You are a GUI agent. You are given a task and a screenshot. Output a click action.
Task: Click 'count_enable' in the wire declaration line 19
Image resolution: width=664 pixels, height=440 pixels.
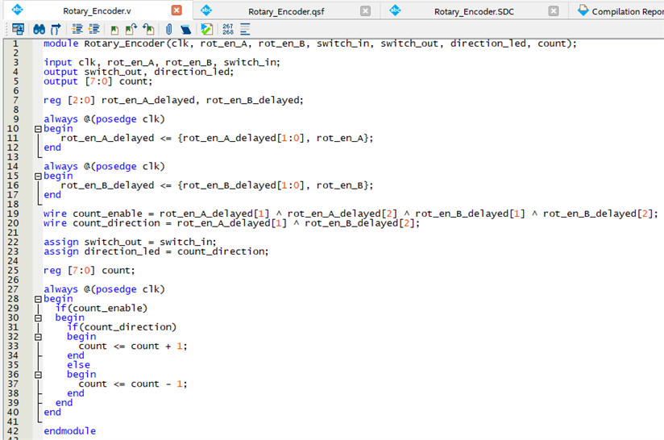coord(107,214)
